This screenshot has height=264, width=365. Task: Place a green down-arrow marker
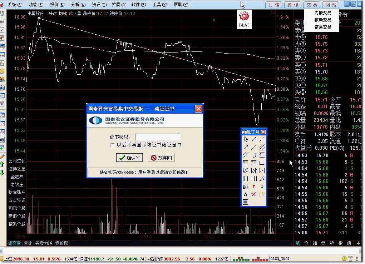(262, 186)
